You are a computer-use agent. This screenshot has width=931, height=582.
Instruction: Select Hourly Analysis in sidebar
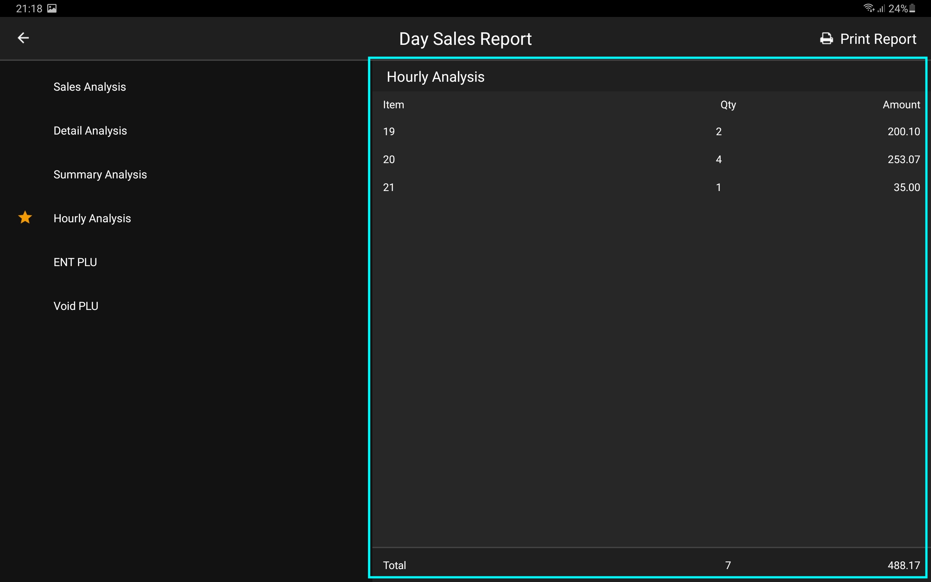click(92, 219)
